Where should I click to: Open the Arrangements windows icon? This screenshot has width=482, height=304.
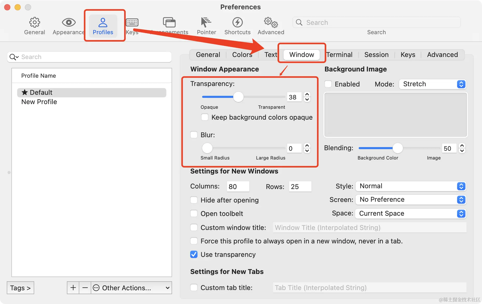(169, 23)
